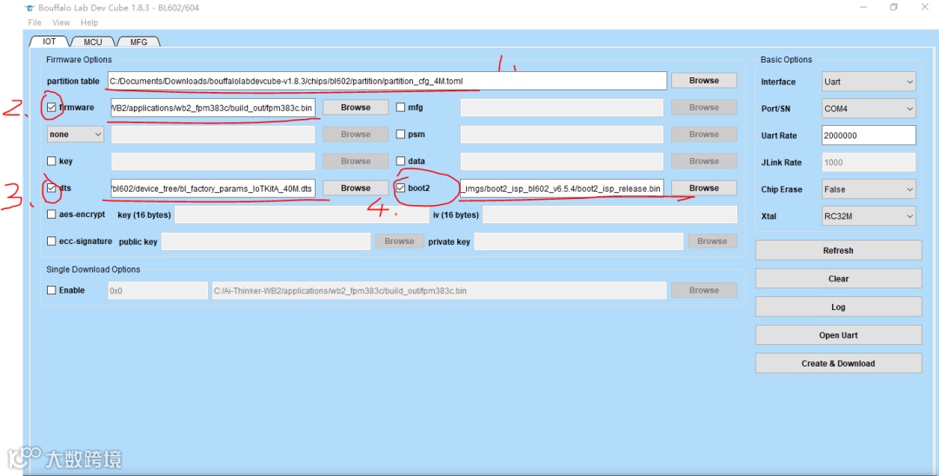Click the dts device tree path field
Image resolution: width=939 pixels, height=476 pixels.
pos(213,188)
